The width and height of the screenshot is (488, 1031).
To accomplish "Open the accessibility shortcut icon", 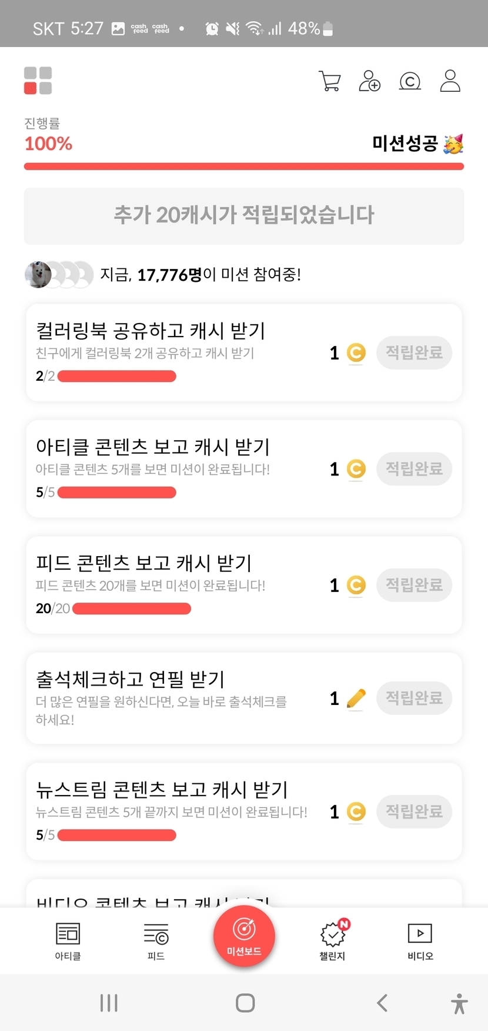I will click(459, 1003).
